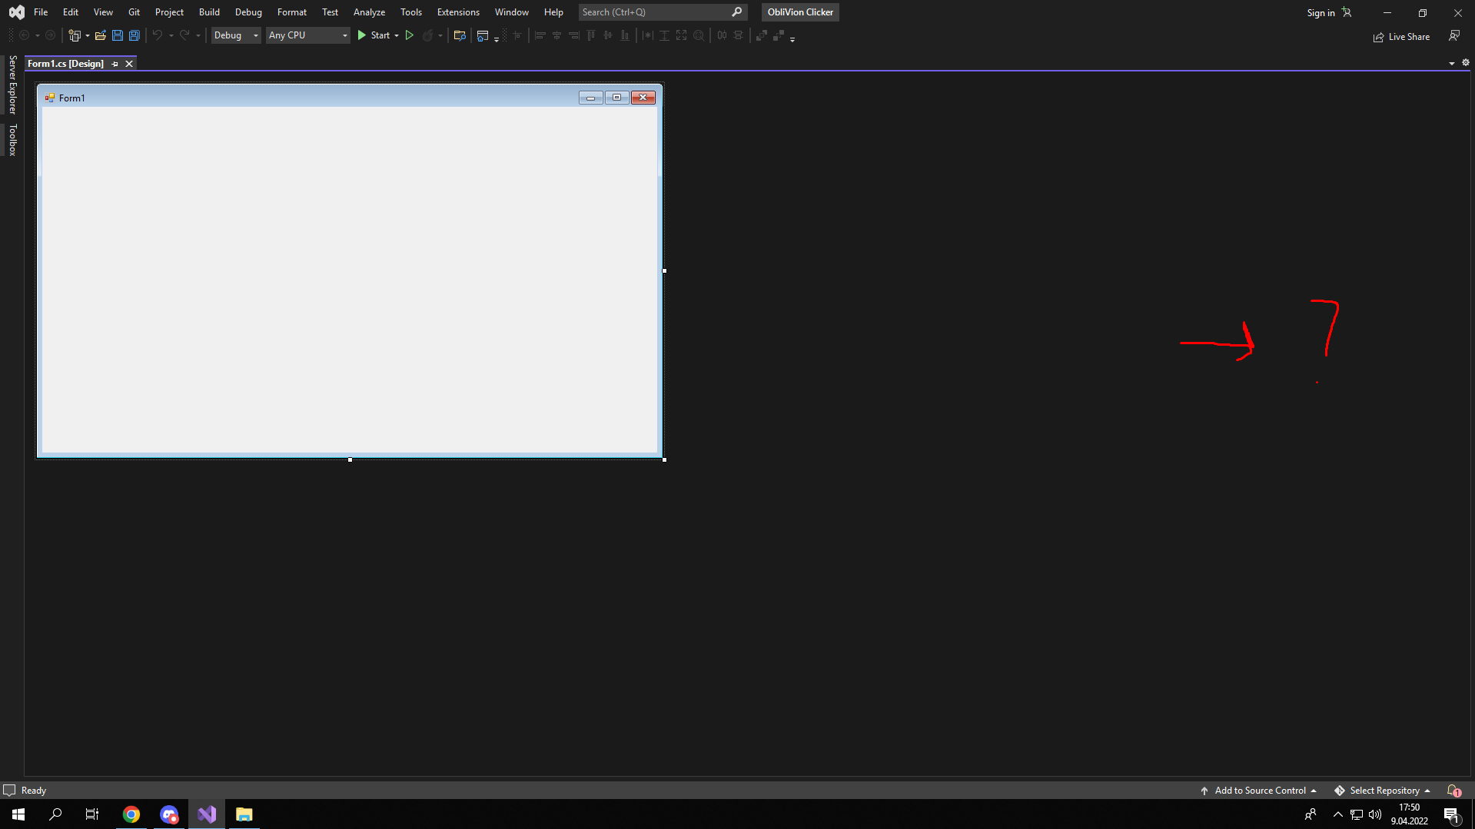Click the Find in Files folder icon
Screen dimensions: 1475x829
[460, 35]
